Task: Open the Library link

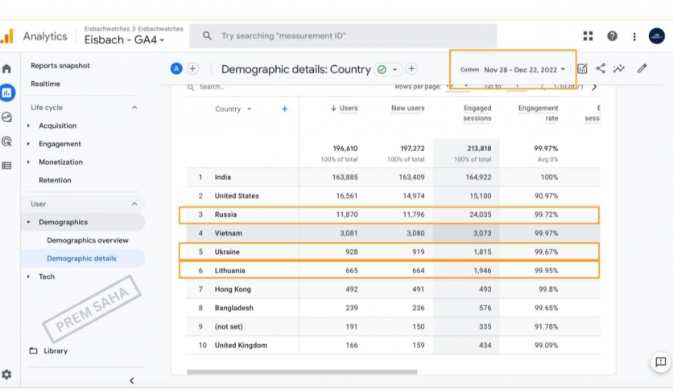Action: tap(56, 351)
